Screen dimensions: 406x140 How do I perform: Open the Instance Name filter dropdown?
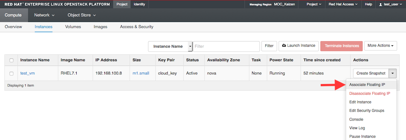(x=170, y=46)
